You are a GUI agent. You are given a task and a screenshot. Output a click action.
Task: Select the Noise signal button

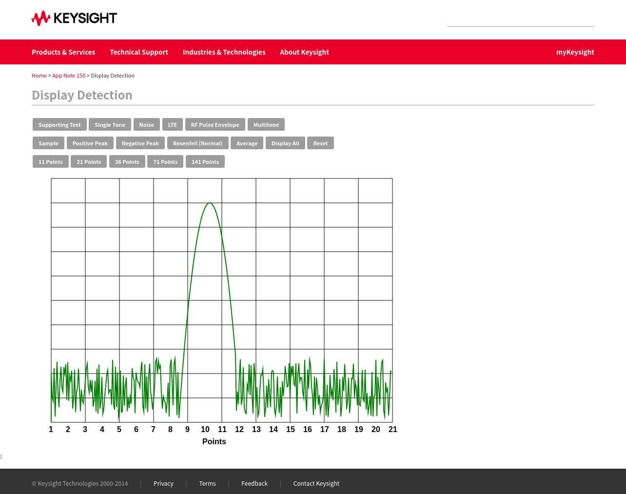coord(146,125)
